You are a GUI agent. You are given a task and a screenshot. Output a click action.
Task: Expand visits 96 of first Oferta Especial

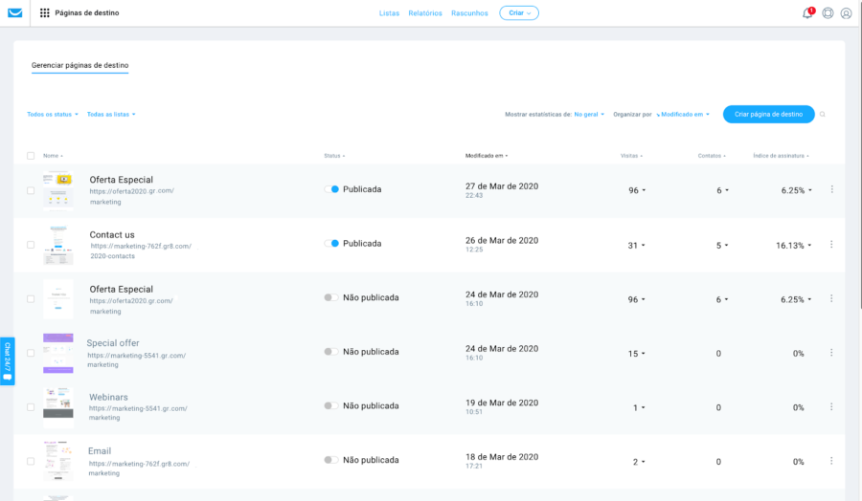coord(637,190)
